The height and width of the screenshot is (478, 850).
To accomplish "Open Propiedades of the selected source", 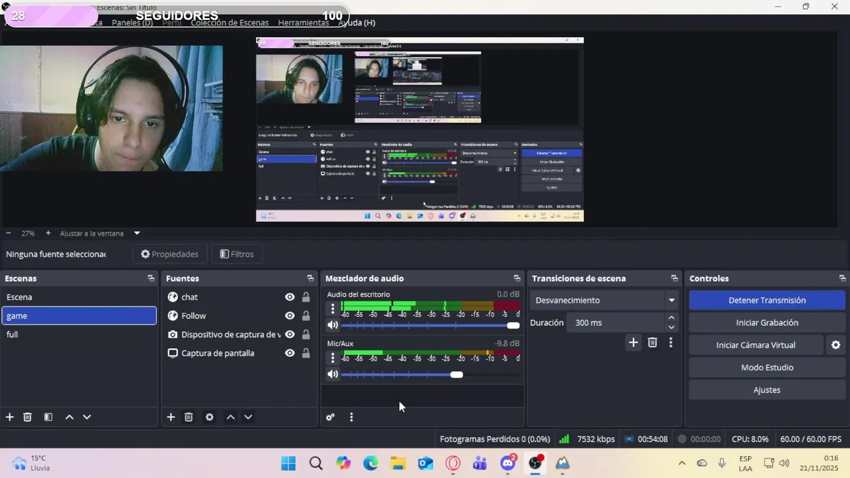I will (x=169, y=254).
